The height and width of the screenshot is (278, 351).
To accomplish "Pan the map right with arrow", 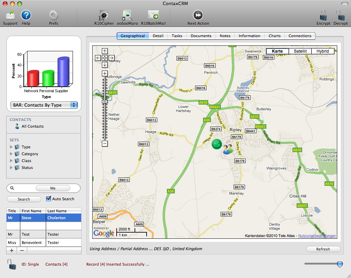I will pos(112,58).
